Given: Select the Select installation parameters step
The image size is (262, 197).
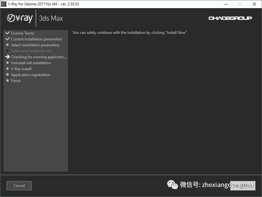Looking at the screenshot, I should click(35, 45).
